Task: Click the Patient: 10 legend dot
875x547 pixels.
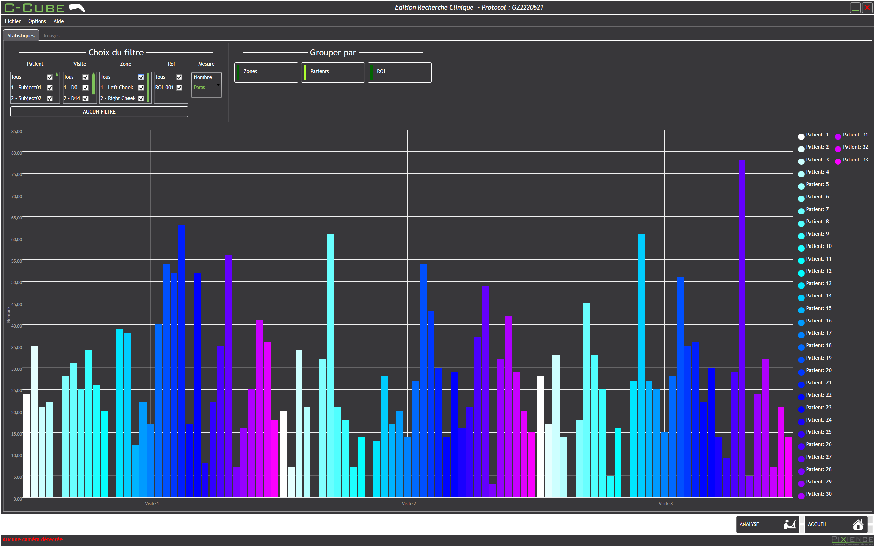Action: [x=801, y=248]
